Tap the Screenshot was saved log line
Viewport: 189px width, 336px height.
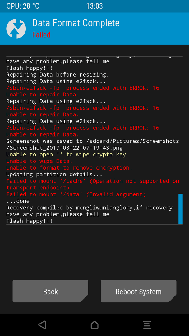93,144
